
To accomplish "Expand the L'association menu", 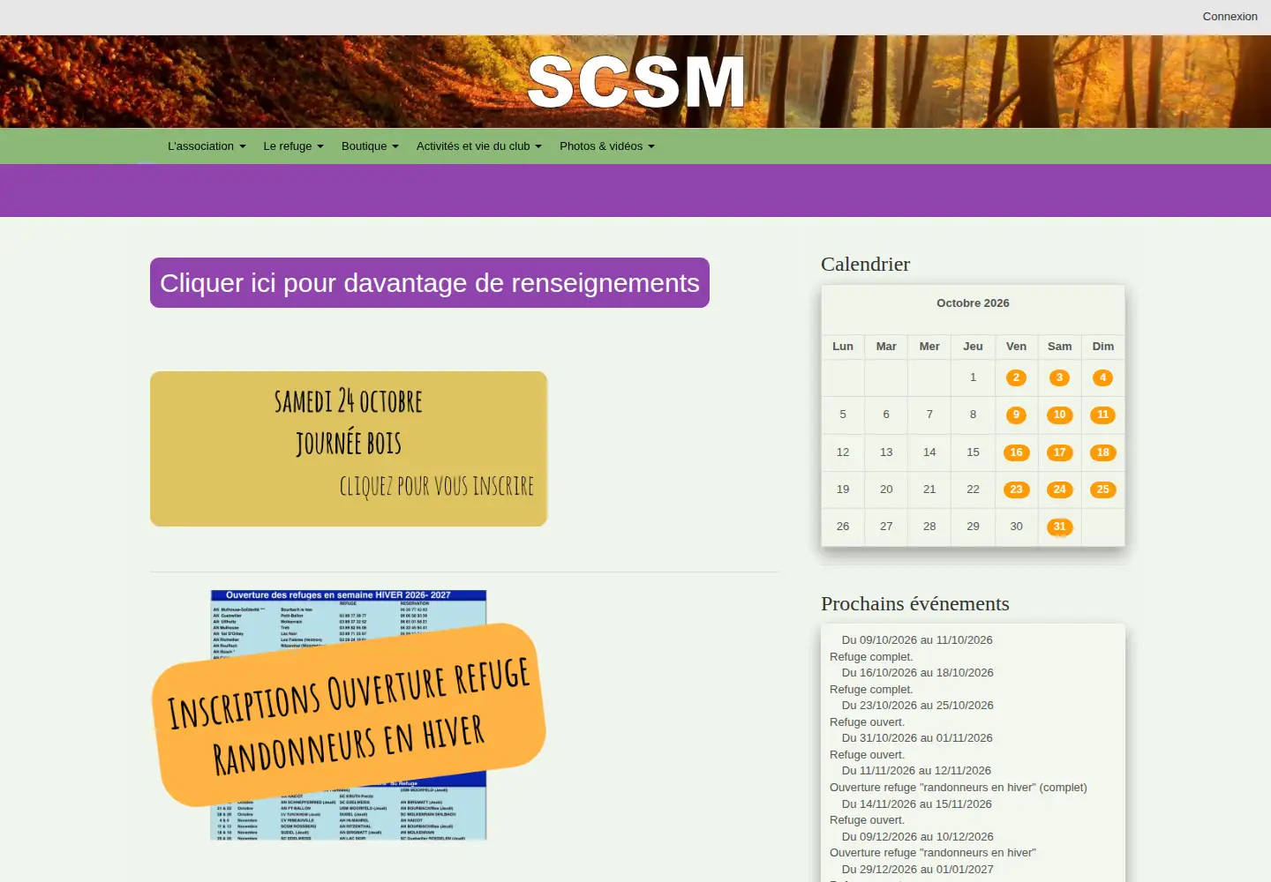I will 207,146.
